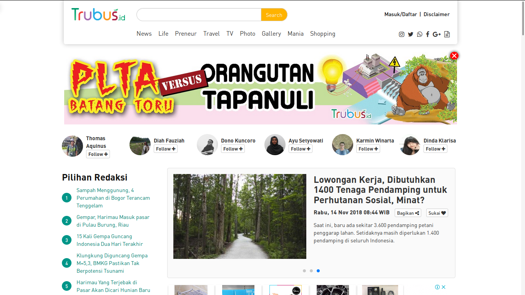525x295 pixels.
Task: Open Trubus Instagram page icon
Action: point(402,34)
